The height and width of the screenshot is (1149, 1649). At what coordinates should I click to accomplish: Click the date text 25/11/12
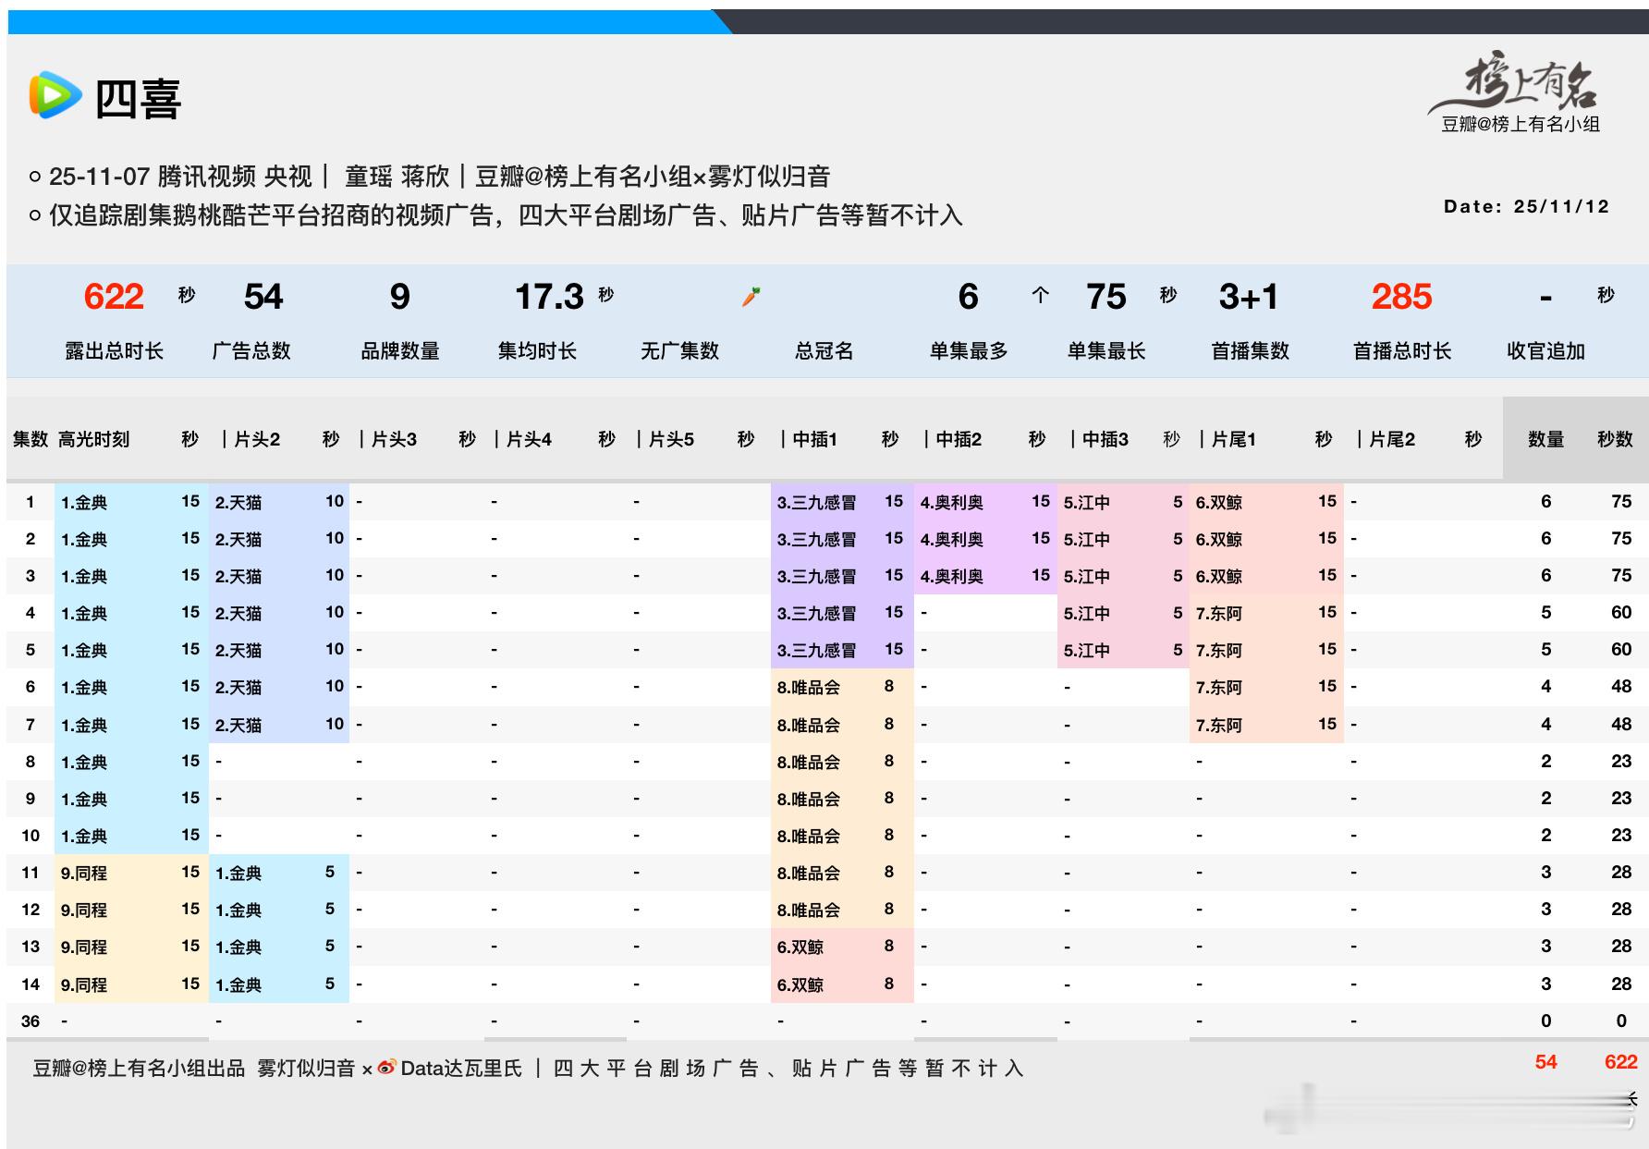[x=1561, y=206]
